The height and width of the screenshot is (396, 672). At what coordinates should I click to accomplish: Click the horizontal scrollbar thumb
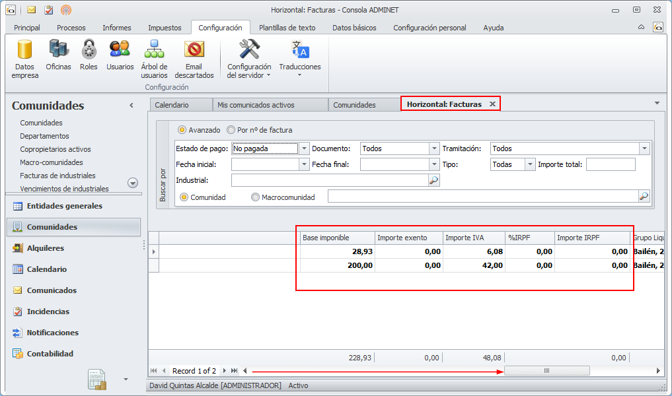(x=546, y=371)
